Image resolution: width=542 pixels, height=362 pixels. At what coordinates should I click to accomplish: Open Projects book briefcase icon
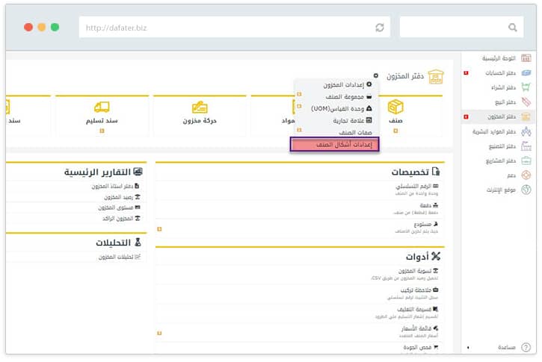(526, 160)
